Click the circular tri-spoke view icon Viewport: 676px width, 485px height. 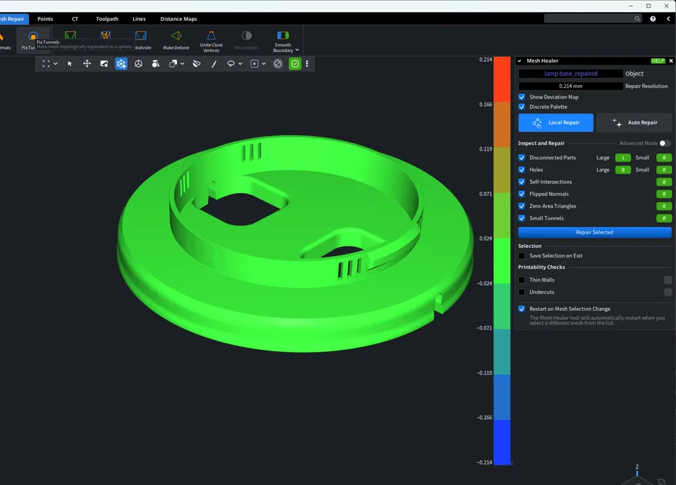pos(139,63)
